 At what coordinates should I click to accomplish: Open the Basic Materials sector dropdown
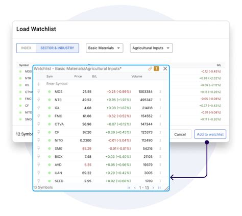(105, 48)
